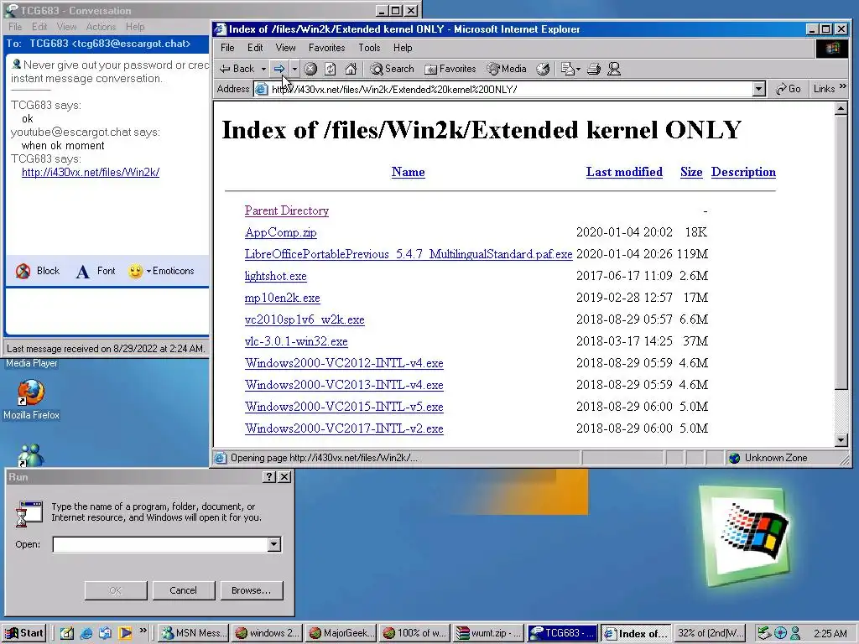Open the Edit menu in Internet Explorer
859x644 pixels.
click(x=255, y=48)
